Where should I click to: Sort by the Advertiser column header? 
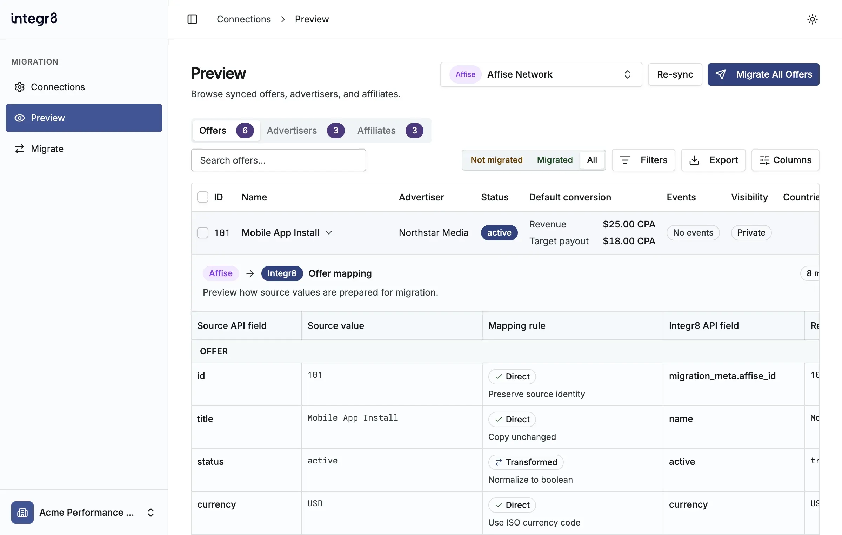[x=421, y=197]
